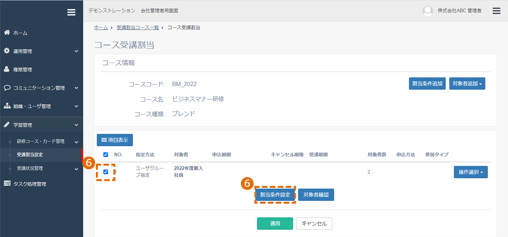Screen dimensions: 508x237
Task: Click the 対象者数 column header
Action: 377,155
